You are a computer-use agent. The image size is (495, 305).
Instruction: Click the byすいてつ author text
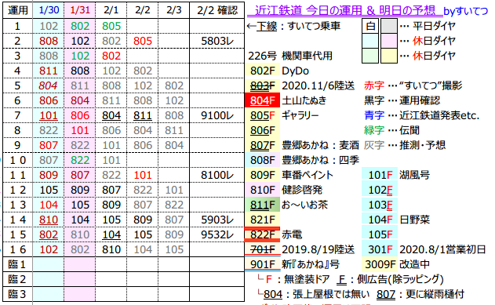pos(465,11)
